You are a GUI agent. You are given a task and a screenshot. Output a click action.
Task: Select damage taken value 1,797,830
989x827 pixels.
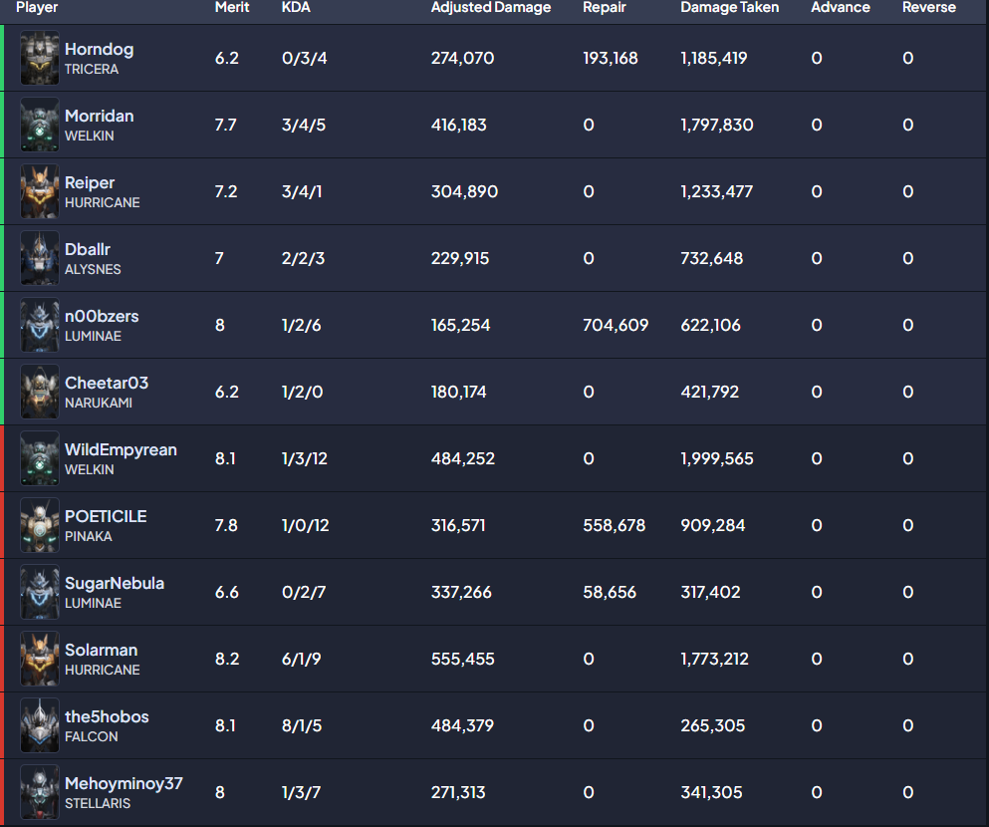(716, 125)
